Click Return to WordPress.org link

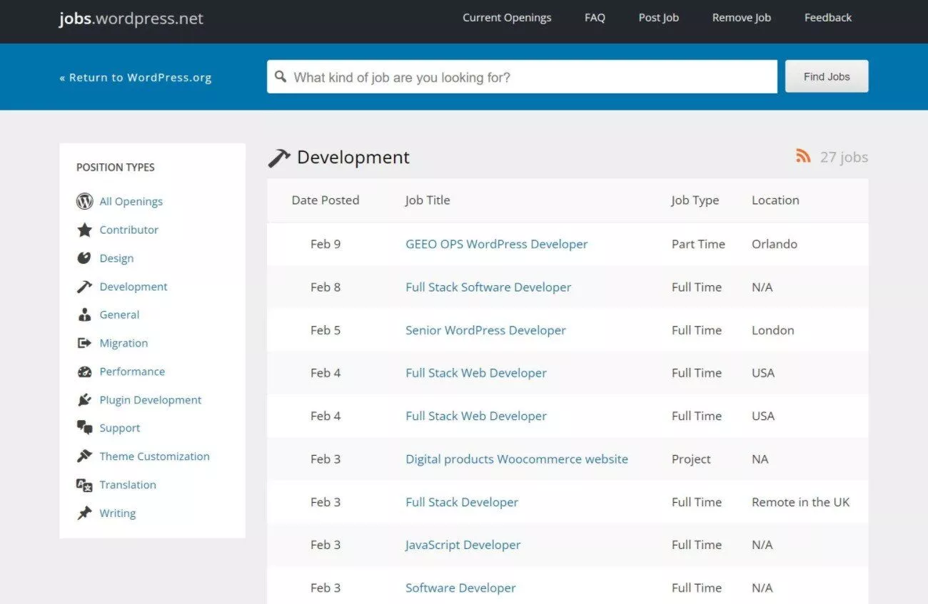tap(136, 78)
